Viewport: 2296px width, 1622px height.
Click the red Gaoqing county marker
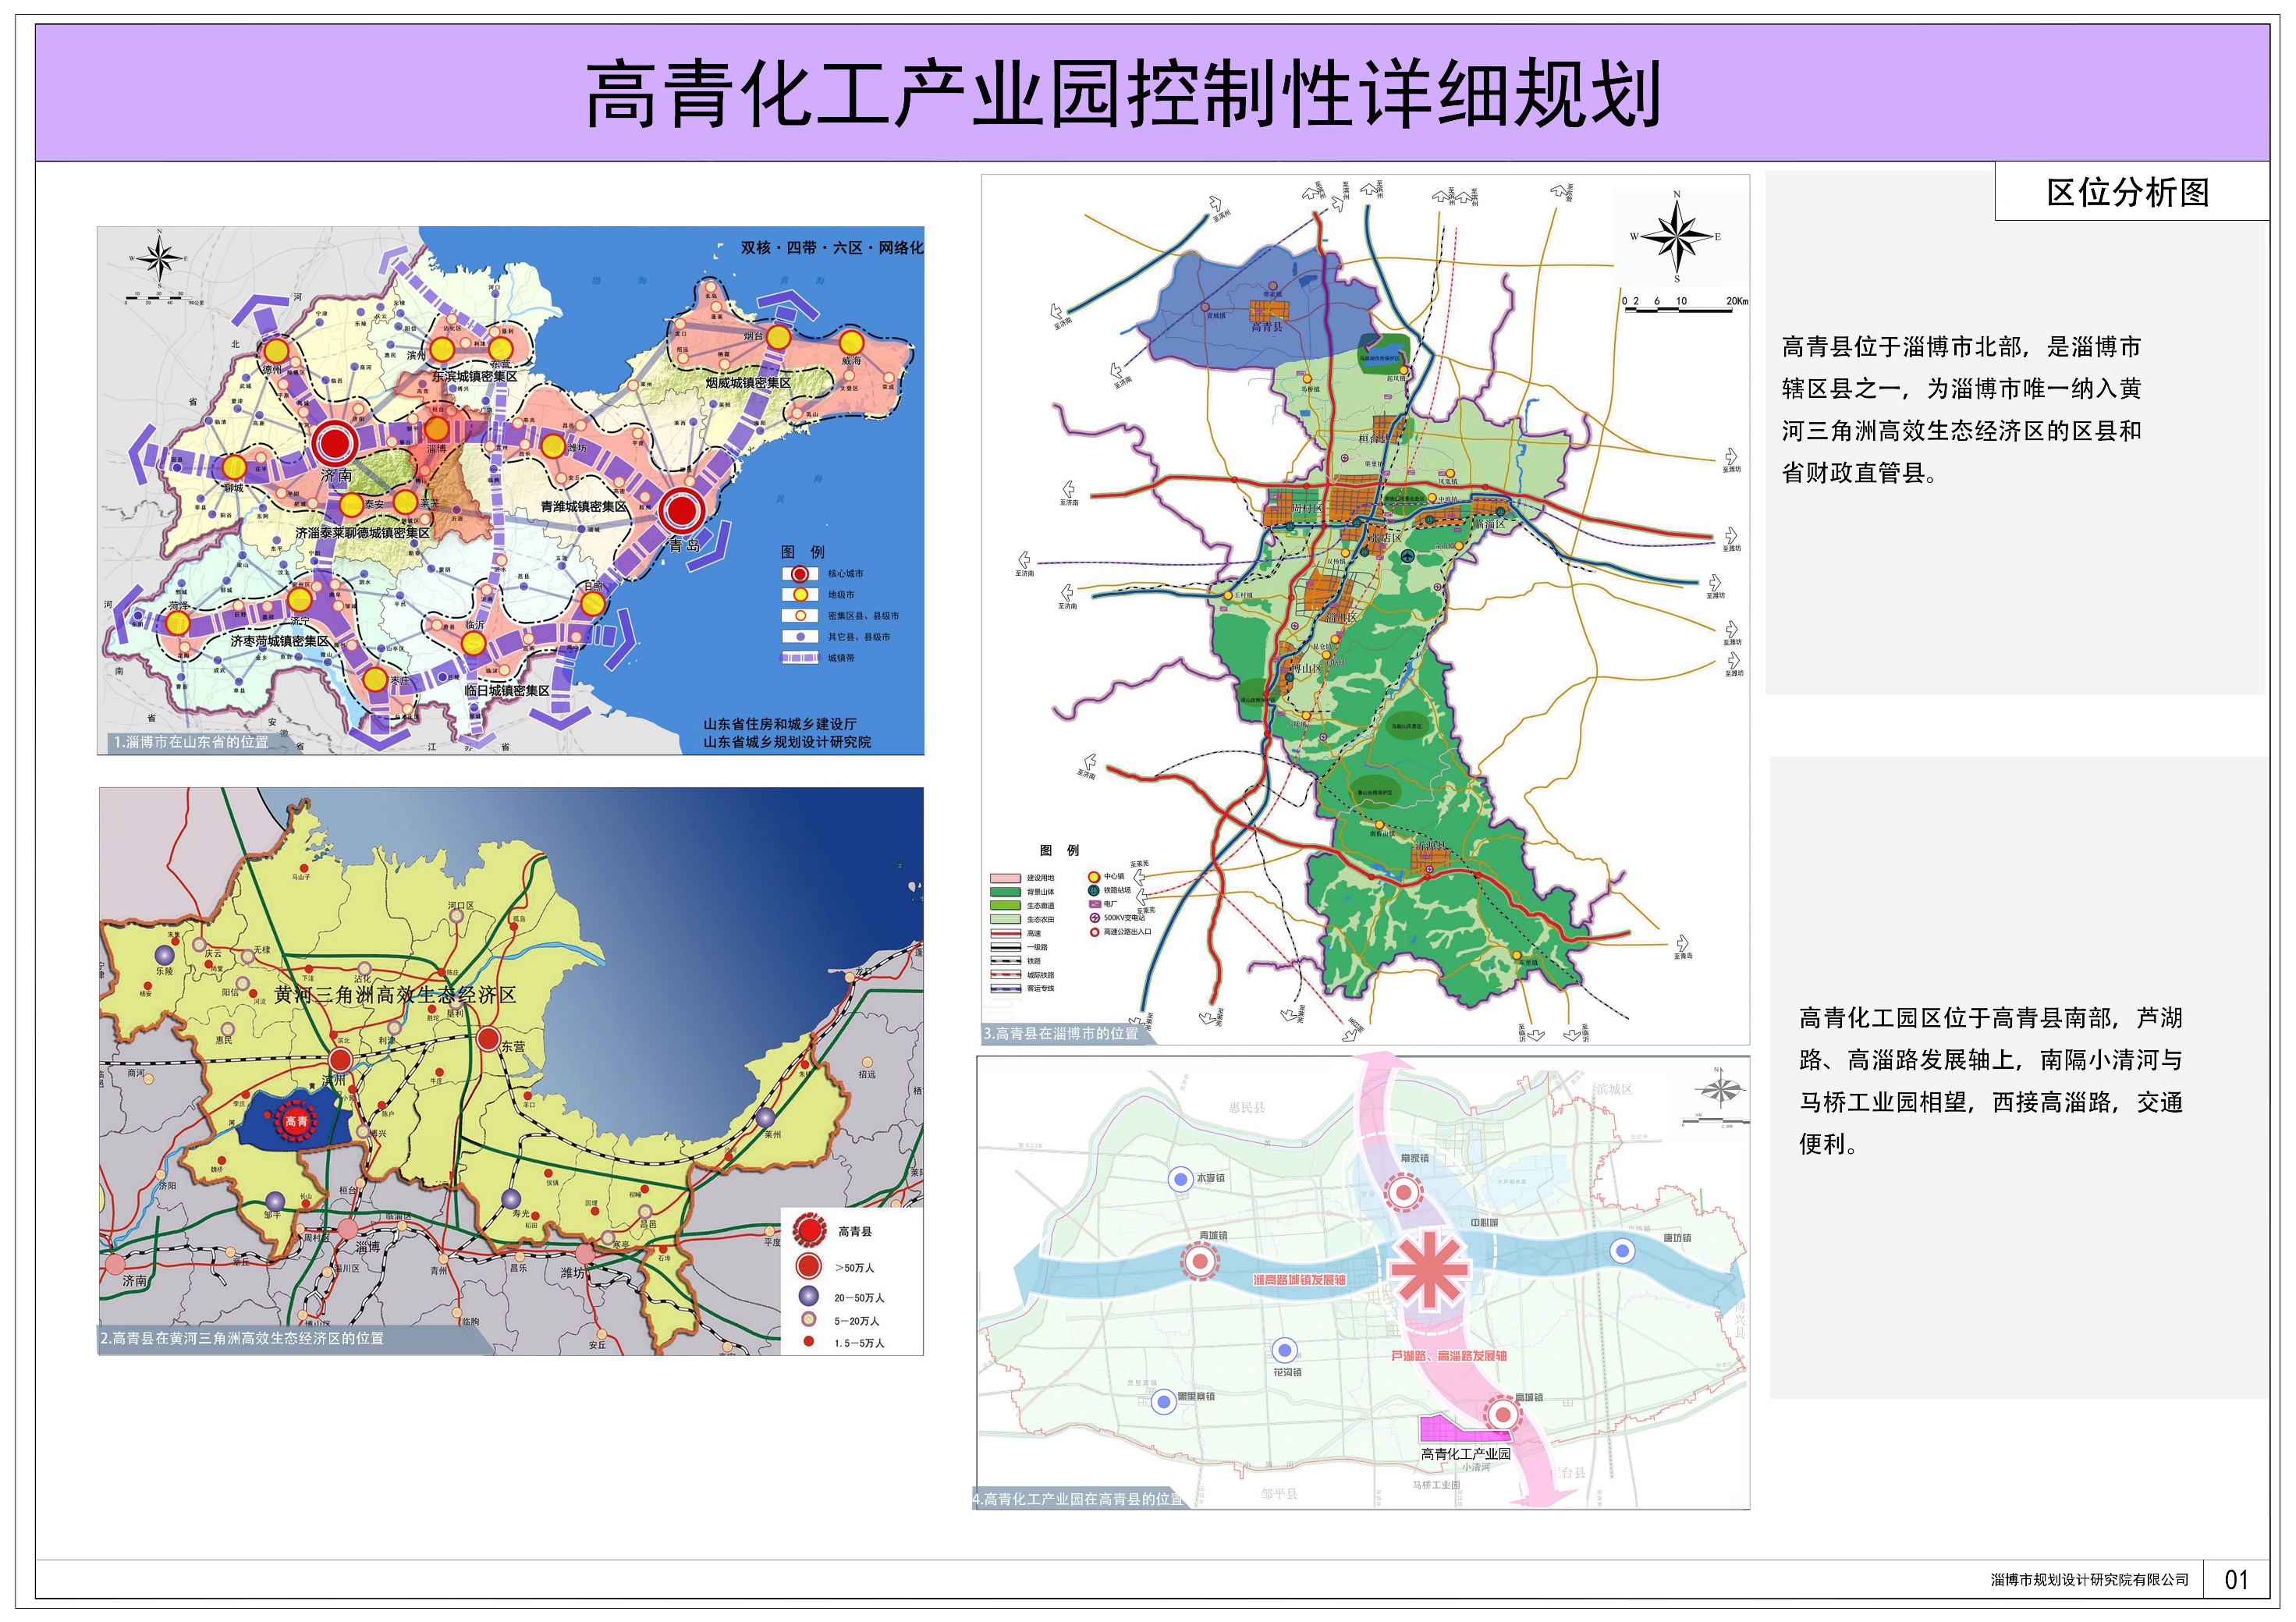click(x=296, y=1121)
